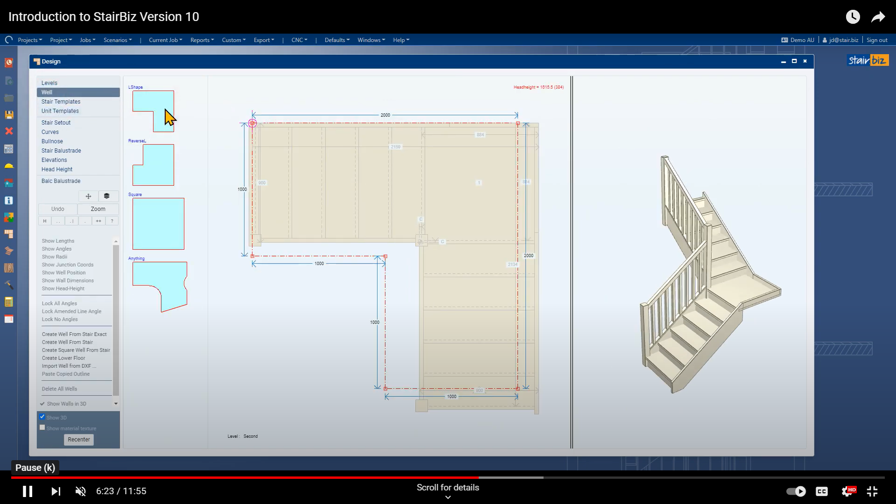Viewport: 896px width, 504px height.
Task: Exit full screen mode
Action: pos(872,491)
